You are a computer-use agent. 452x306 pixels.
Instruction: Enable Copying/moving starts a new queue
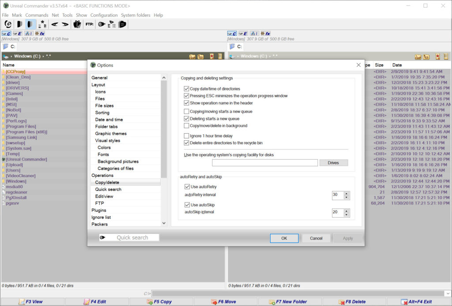(x=186, y=112)
